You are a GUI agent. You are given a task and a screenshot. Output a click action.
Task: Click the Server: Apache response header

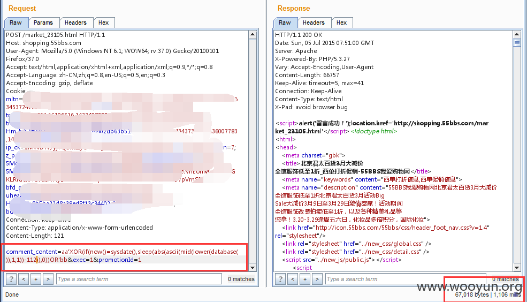click(x=296, y=51)
